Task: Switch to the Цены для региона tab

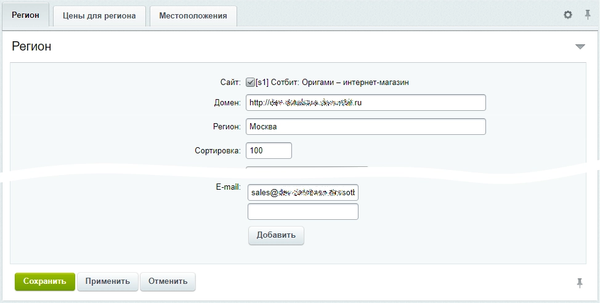Action: point(99,16)
